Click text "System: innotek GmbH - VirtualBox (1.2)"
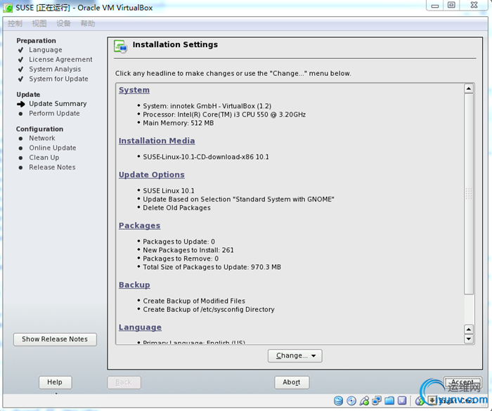This screenshot has height=411, width=492. 207,106
